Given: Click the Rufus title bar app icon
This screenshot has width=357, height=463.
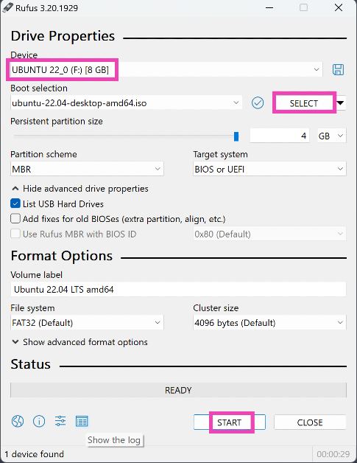Looking at the screenshot, I should click(8, 7).
